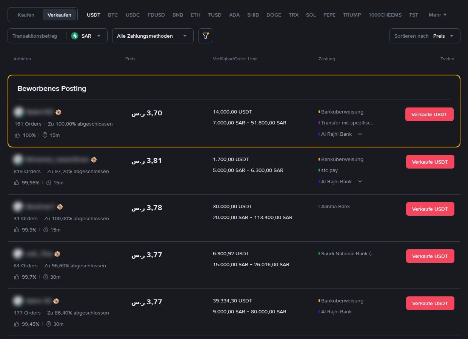The height and width of the screenshot is (339, 468).
Task: Select the ETH coin tab
Action: (x=196, y=15)
